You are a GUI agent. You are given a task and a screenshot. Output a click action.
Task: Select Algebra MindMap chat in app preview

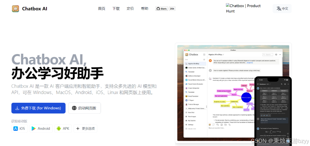[x=195, y=64]
